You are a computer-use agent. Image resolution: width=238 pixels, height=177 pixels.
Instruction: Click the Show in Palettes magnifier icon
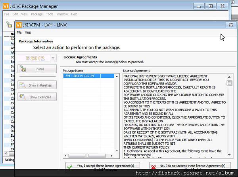pos(23,85)
